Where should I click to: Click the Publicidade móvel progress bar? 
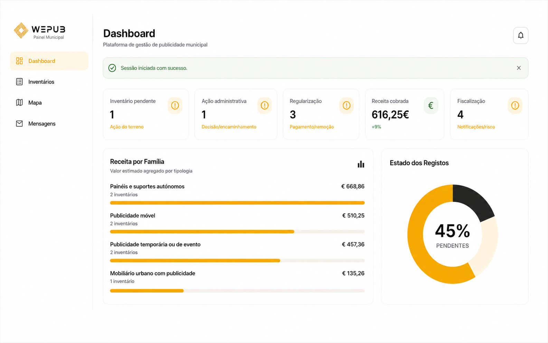point(237,232)
